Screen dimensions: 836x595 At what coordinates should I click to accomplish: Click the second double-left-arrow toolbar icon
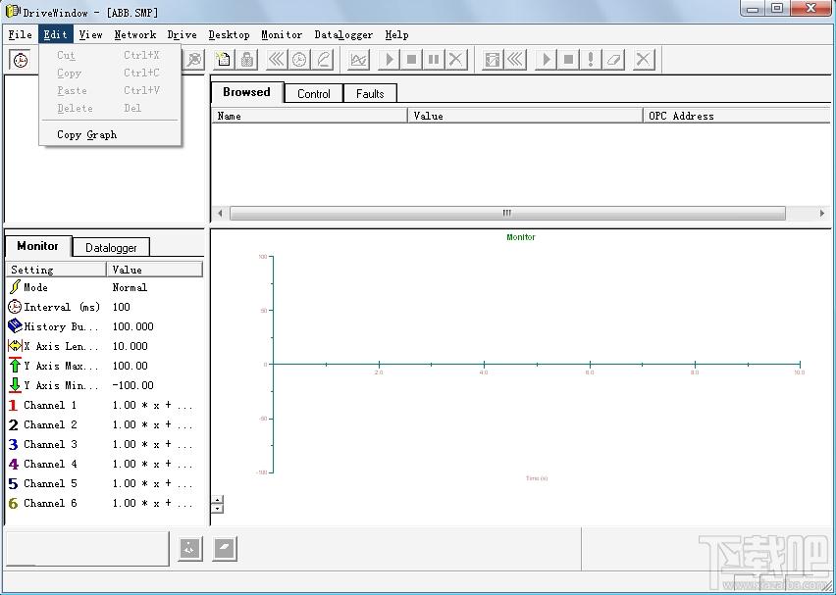pos(515,59)
